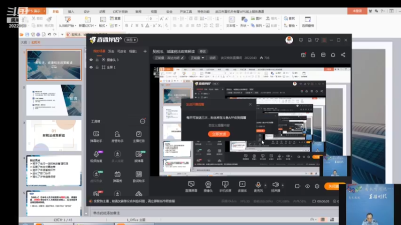Open streaming settings gear in bottom bar
The image size is (401, 225).
(317, 186)
